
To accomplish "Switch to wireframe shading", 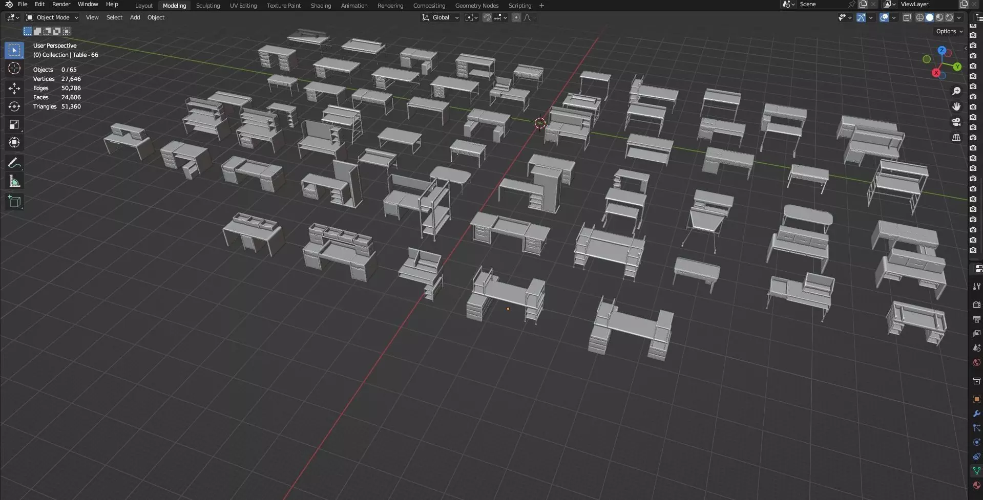I will tap(920, 17).
